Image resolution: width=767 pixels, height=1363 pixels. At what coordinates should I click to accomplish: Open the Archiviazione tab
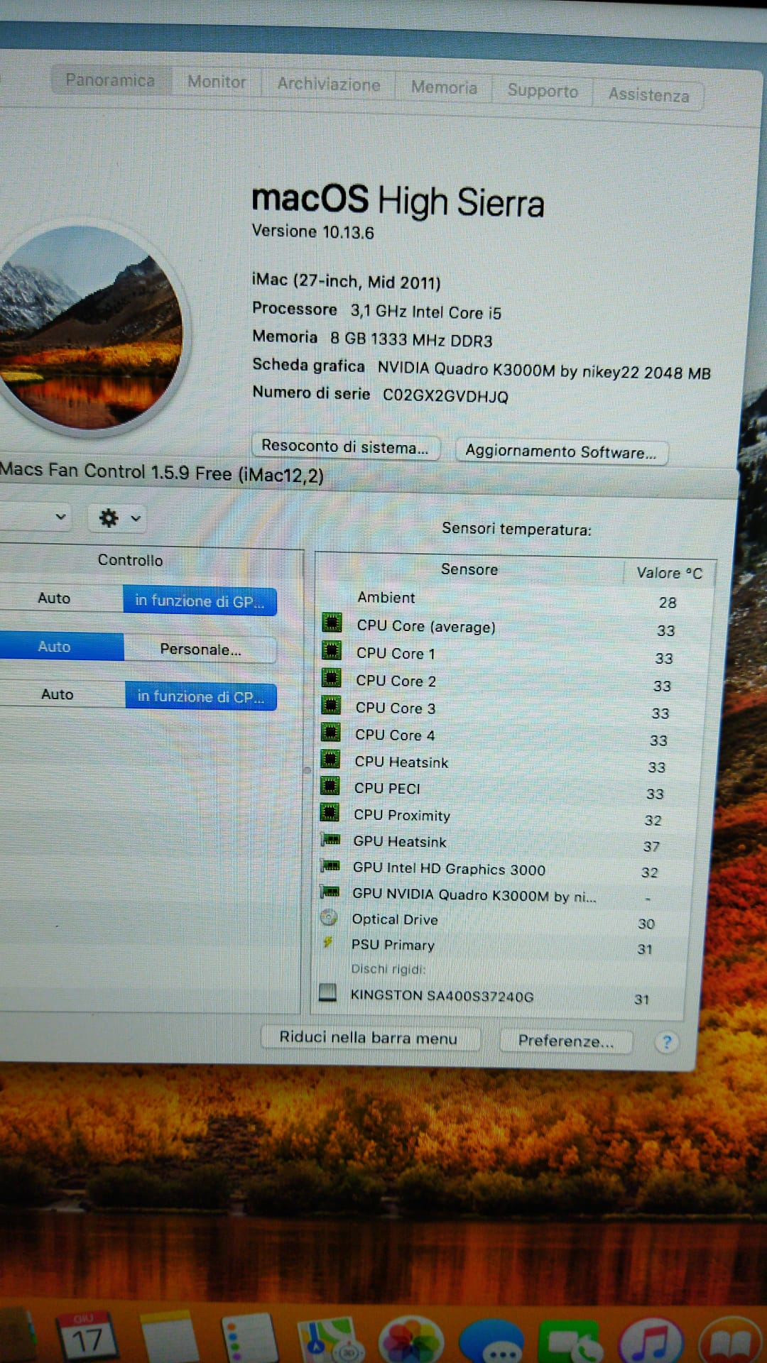tap(328, 84)
